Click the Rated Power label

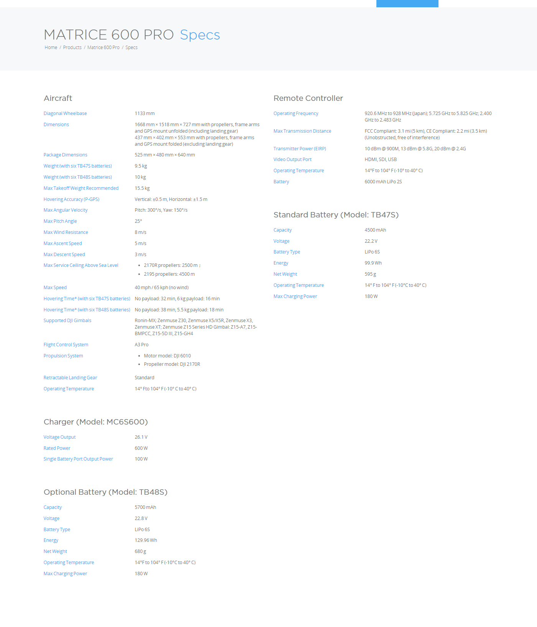[x=57, y=448]
